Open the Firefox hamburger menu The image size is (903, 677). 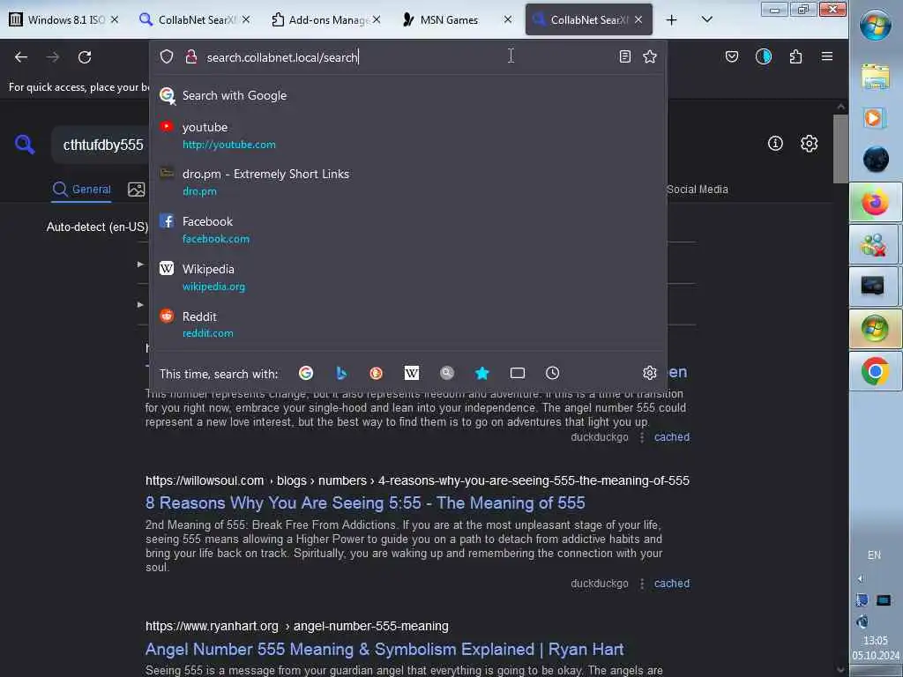coord(827,56)
